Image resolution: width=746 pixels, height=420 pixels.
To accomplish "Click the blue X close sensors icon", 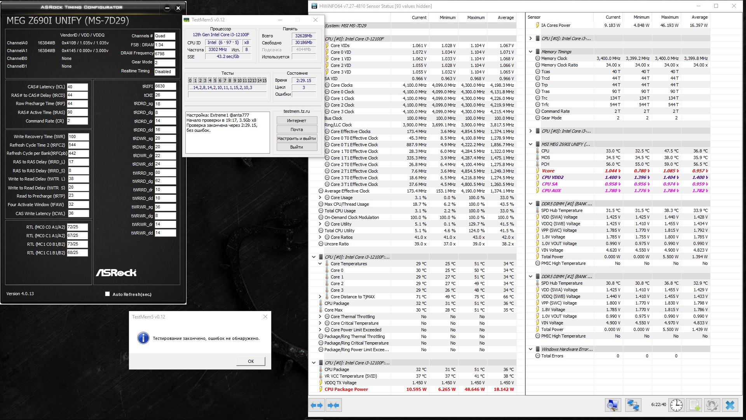I will point(730,405).
